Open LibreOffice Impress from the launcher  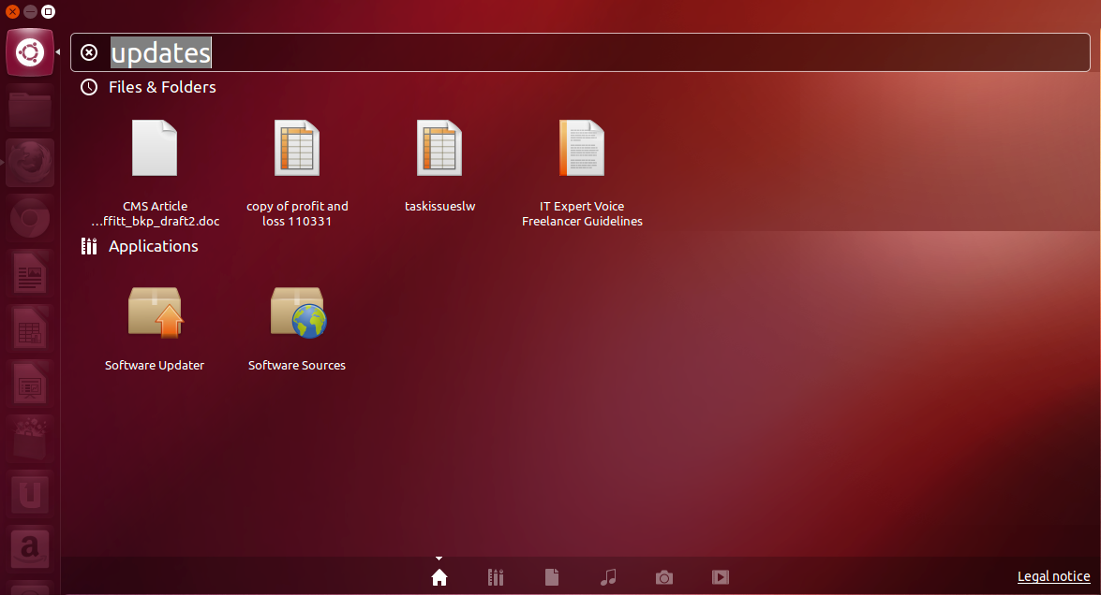pos(29,385)
